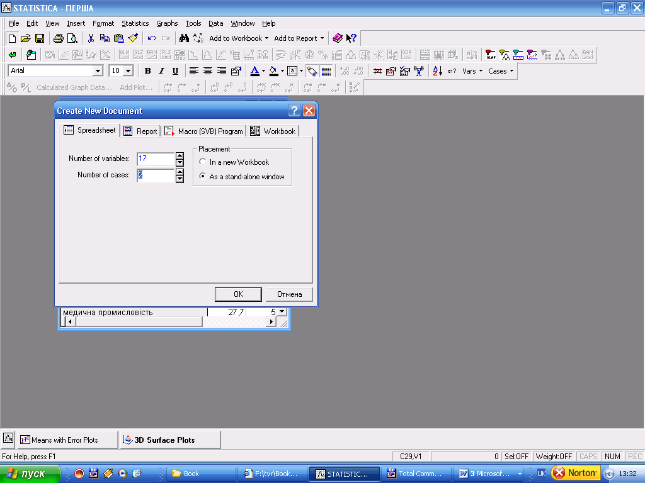The height and width of the screenshot is (483, 645).
Task: Click the Print toolbar icon
Action: [x=59, y=38]
